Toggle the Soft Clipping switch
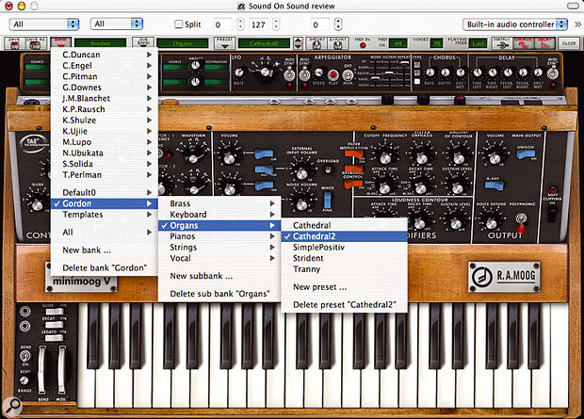The width and height of the screenshot is (584, 419). (x=552, y=214)
